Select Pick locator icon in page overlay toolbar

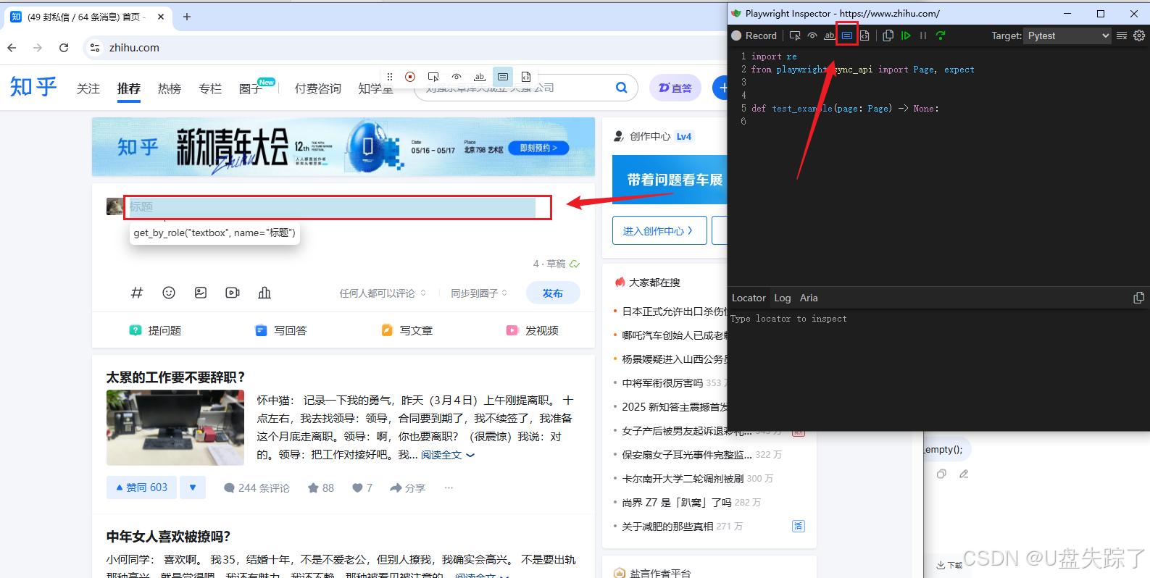[x=433, y=77]
